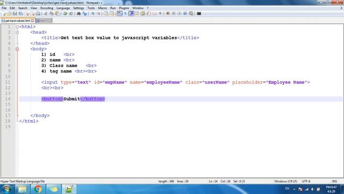
Task: Toggle synchronize vertical scrolling icon
Action: pyautogui.click(x=106, y=13)
